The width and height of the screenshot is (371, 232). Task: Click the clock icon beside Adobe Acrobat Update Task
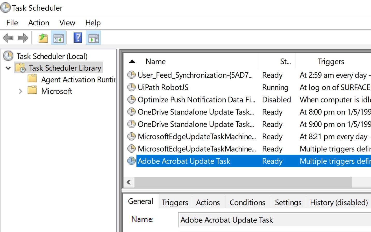(x=131, y=161)
